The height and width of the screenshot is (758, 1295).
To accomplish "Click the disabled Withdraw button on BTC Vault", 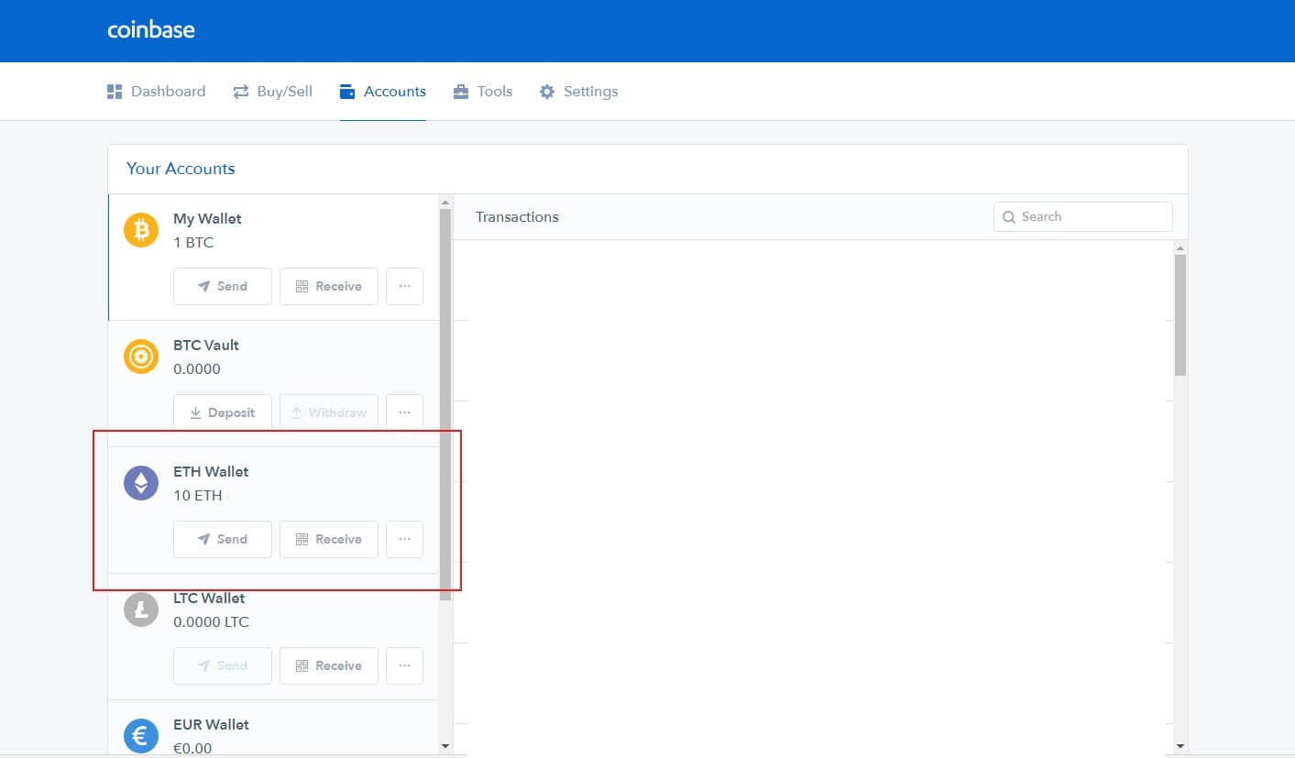I will (x=328, y=412).
